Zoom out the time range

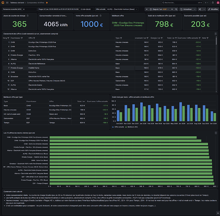point(176,9)
